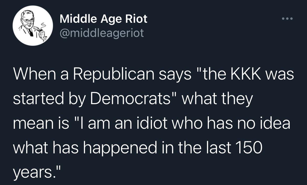The height and width of the screenshot is (185, 307).
Task: Click the word "Republican" in the tweet
Action: 114,75
